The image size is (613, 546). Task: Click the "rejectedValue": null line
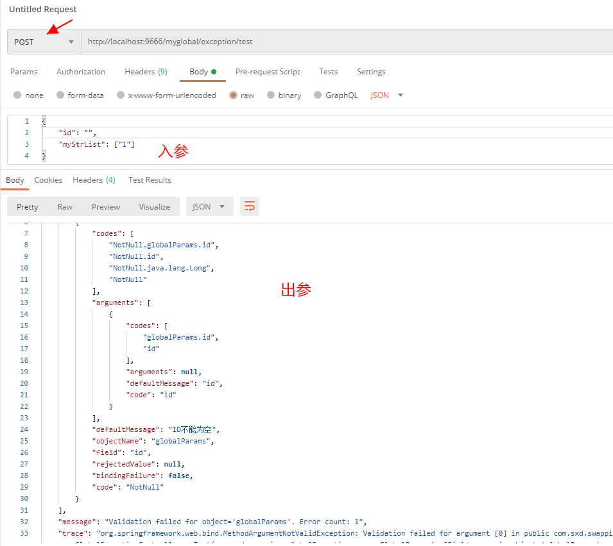pyautogui.click(x=139, y=464)
